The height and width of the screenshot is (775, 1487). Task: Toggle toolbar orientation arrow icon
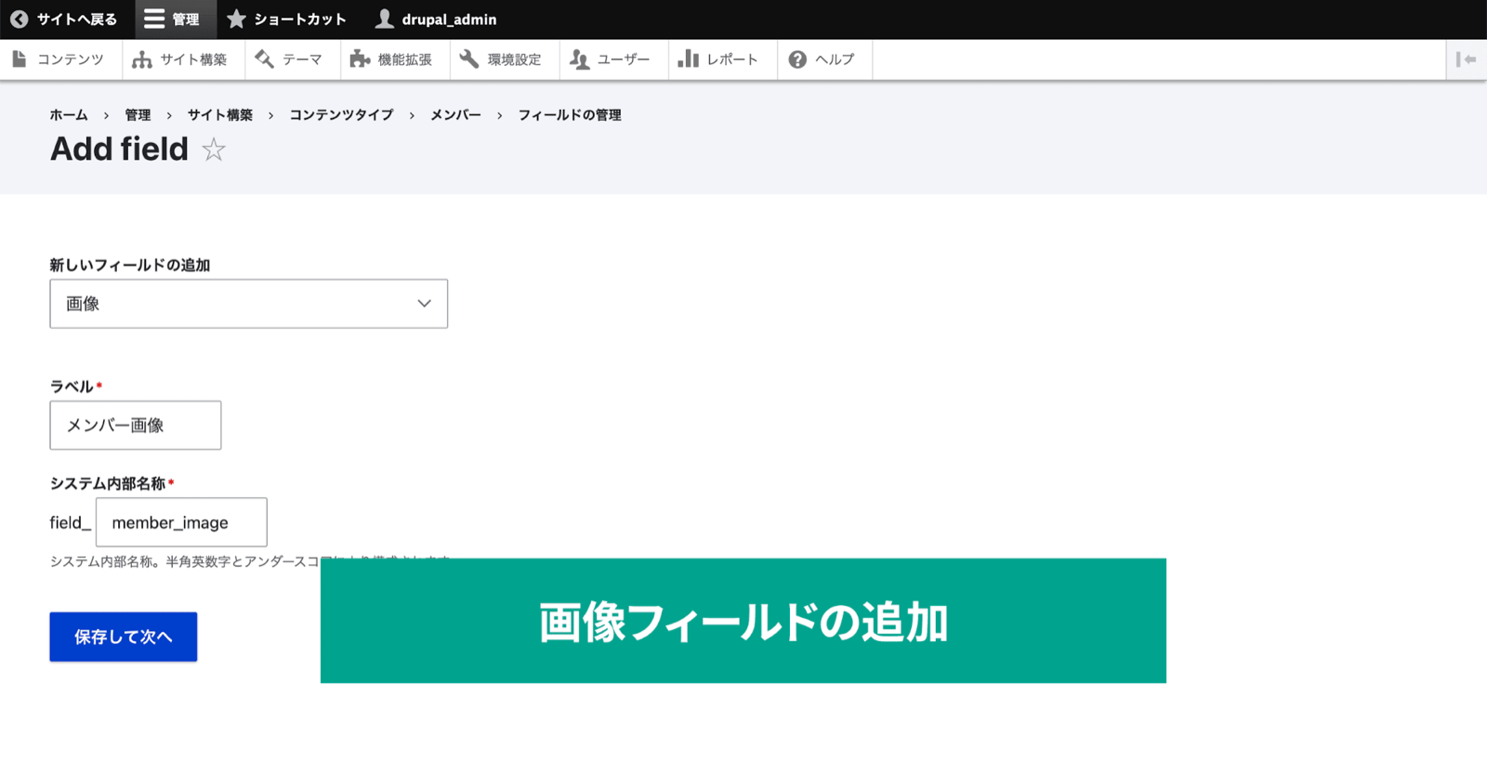1467,59
